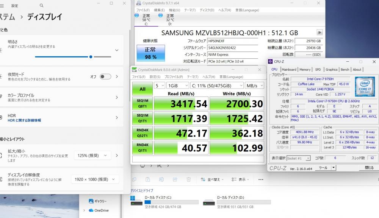
Task: Toggle the Night mode switch
Action: (105, 76)
